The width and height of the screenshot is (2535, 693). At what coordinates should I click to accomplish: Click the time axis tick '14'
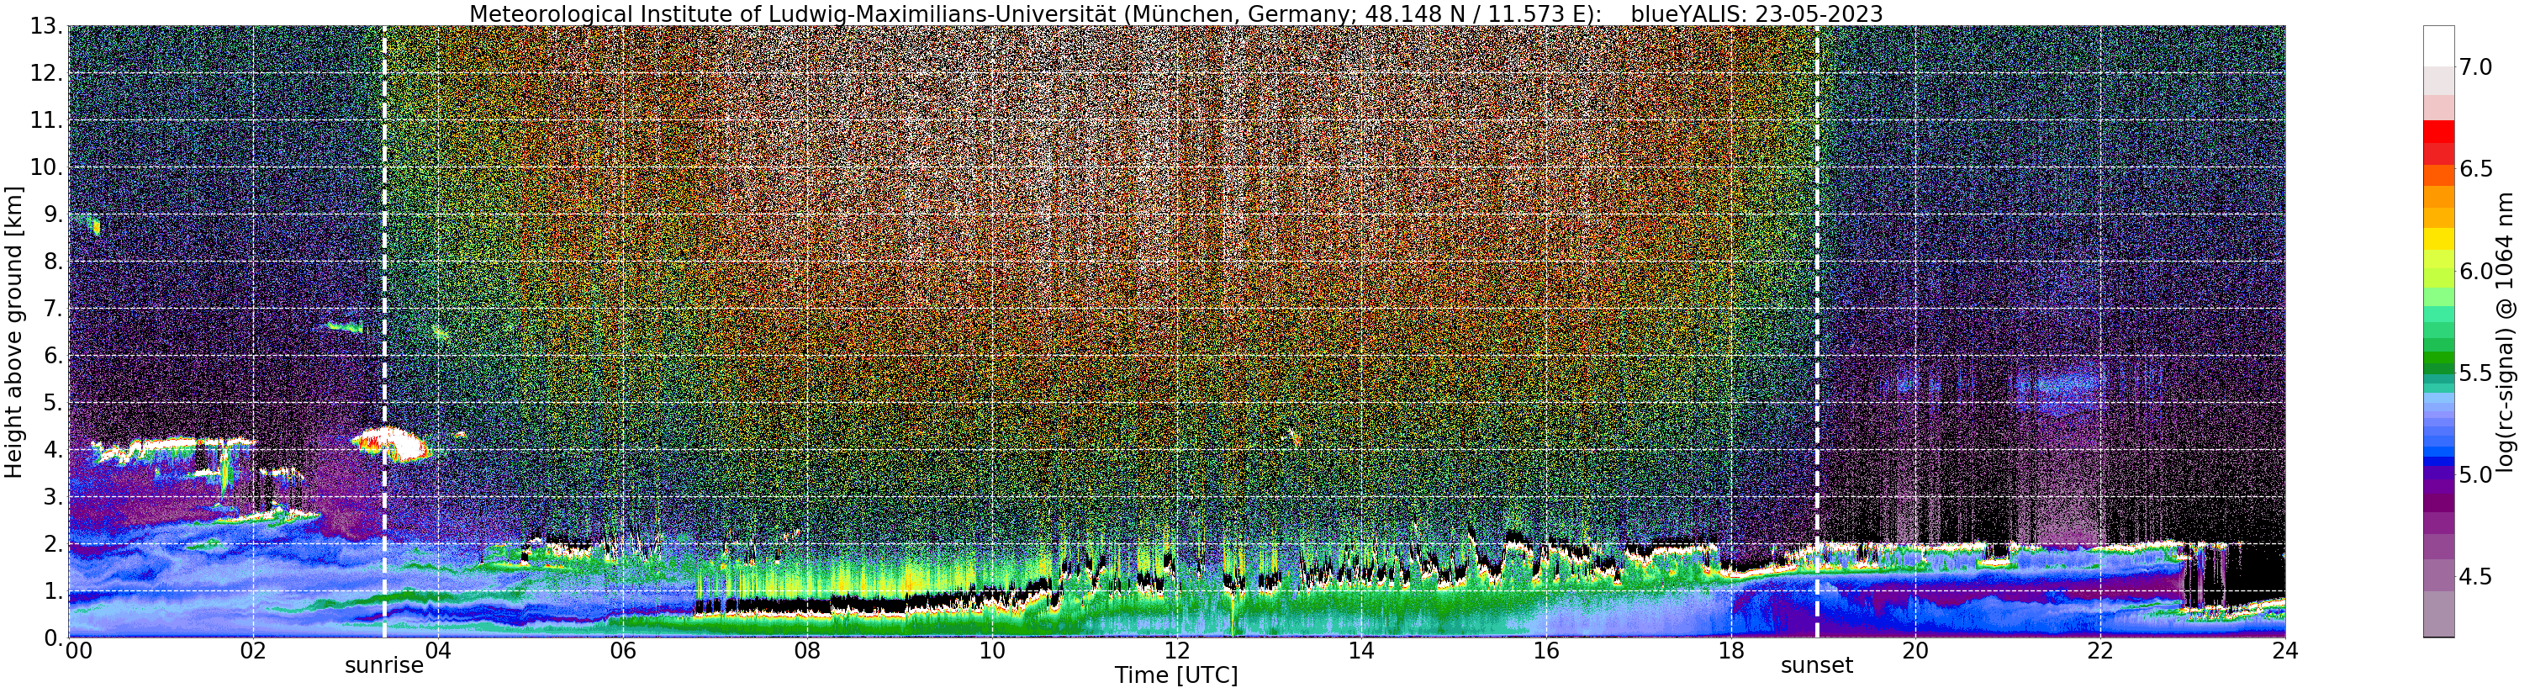[x=1361, y=649]
